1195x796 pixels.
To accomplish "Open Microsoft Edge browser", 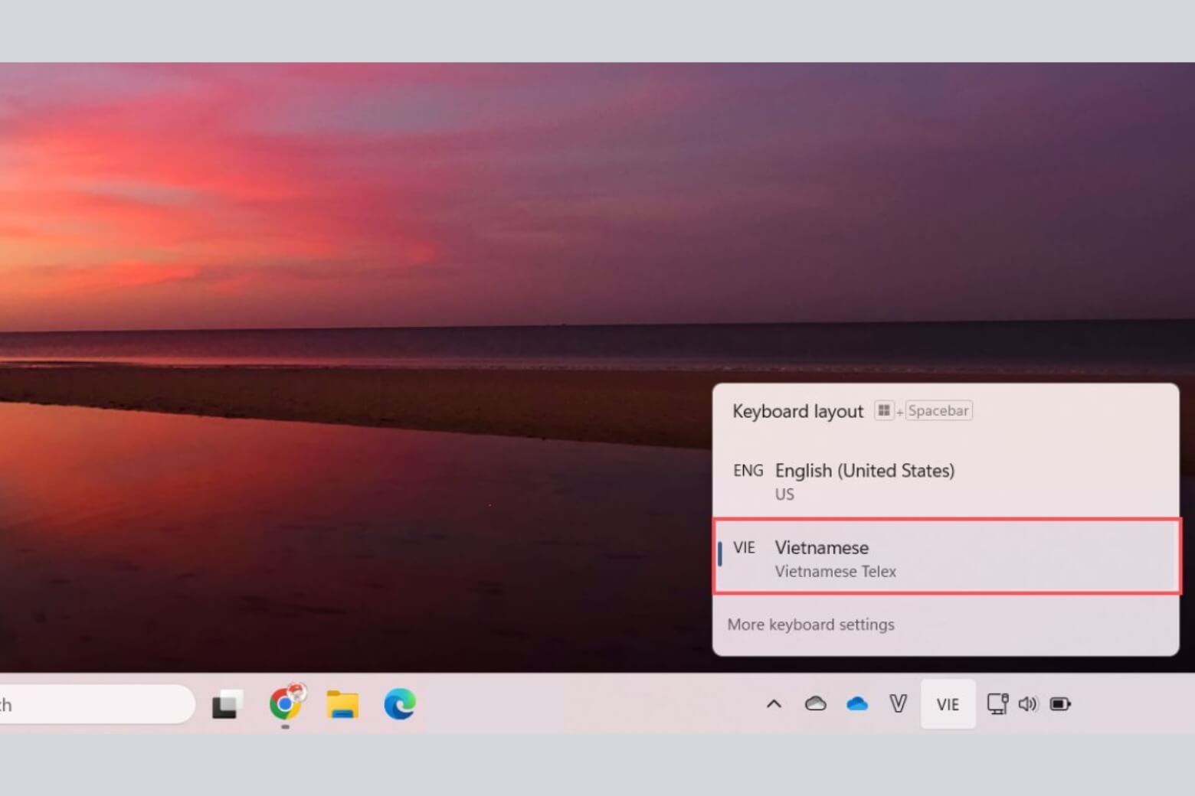I will point(399,704).
